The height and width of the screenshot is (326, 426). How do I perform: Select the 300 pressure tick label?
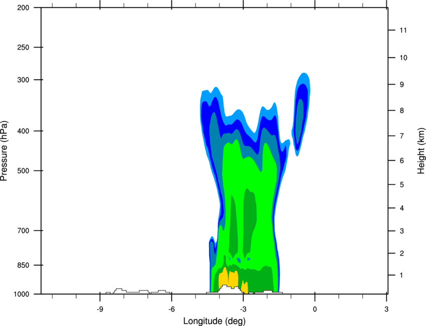[23, 80]
